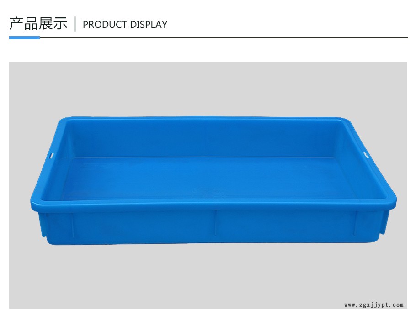Click the left front vertical rib on tray wall

tap(72, 225)
